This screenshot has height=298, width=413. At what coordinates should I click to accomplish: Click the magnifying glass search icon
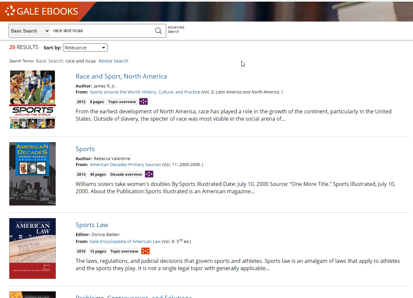click(x=159, y=31)
